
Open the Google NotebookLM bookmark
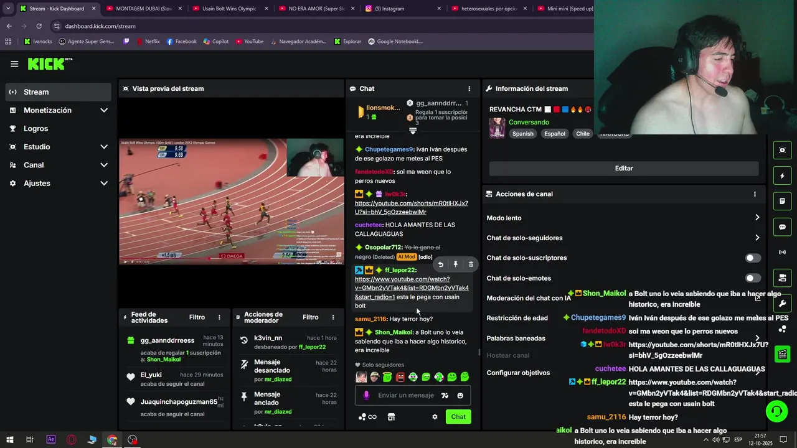pyautogui.click(x=395, y=42)
